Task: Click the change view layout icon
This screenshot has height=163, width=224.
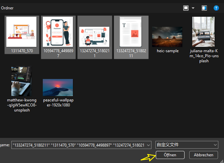Action: [186, 7]
